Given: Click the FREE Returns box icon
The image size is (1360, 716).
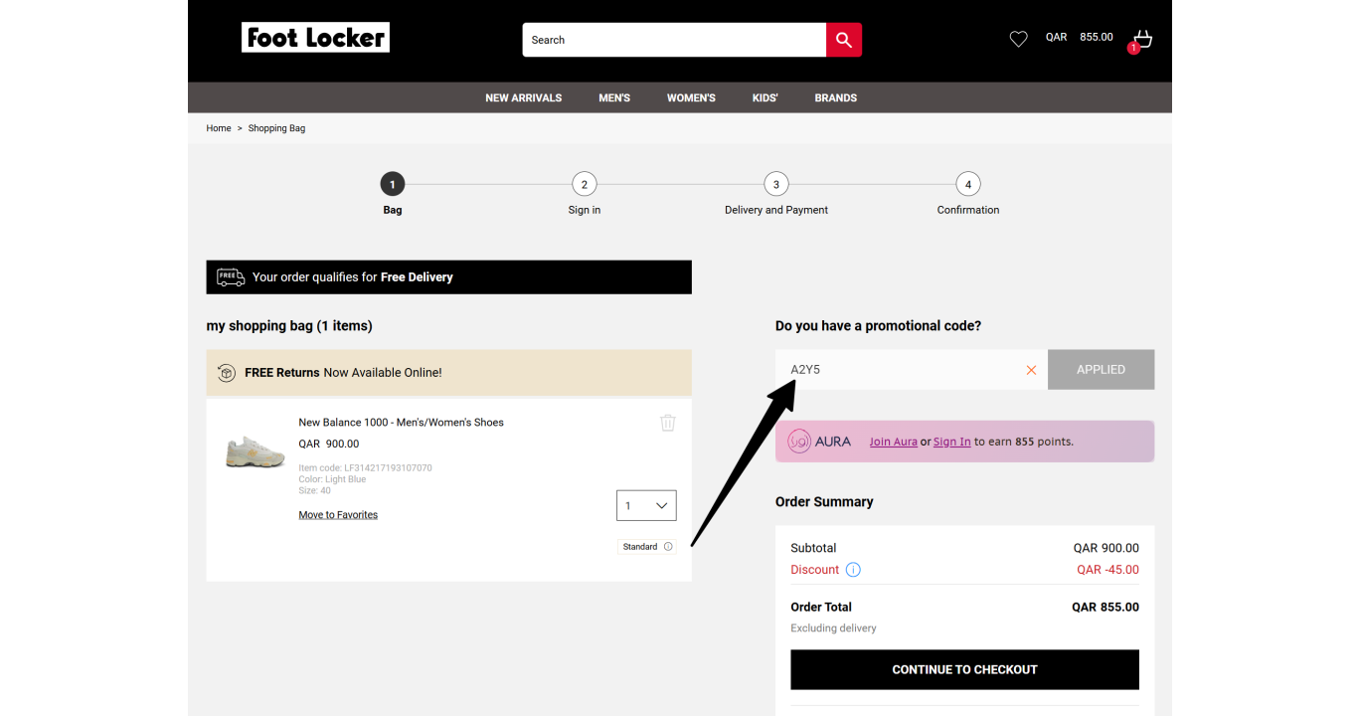Looking at the screenshot, I should click(227, 373).
